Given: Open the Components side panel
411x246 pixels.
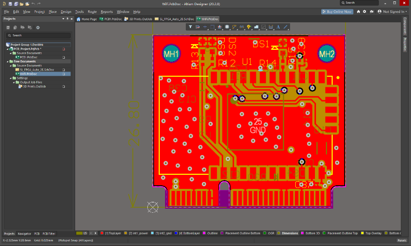Looking at the screenshot, I should tap(405, 26).
